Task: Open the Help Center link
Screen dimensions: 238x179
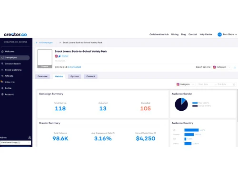Action: point(206,34)
